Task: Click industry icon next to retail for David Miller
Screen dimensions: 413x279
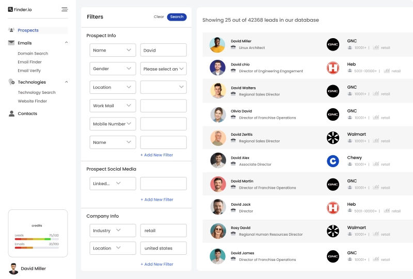Action: pos(376,47)
